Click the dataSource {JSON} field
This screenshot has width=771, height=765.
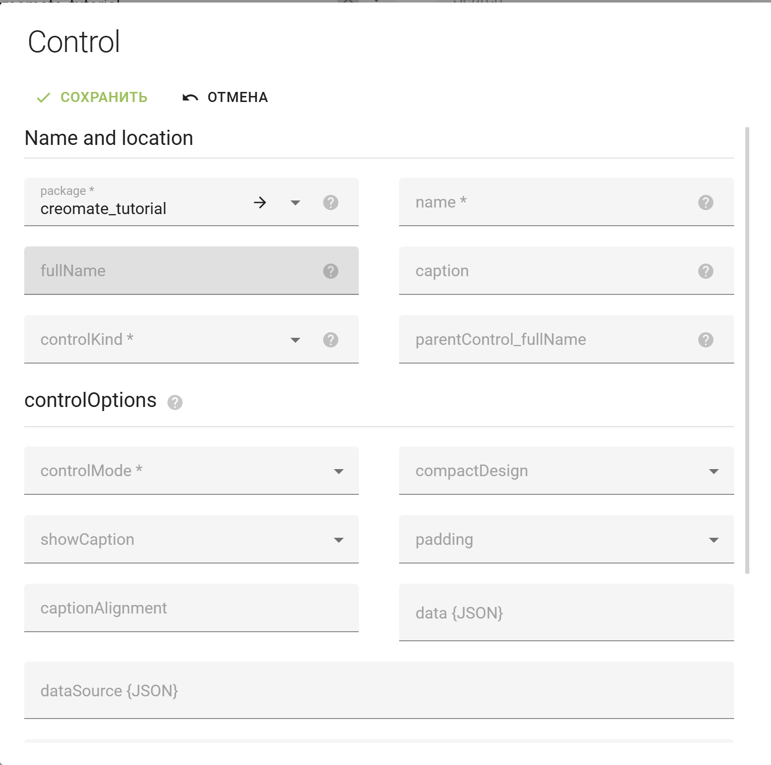pyautogui.click(x=378, y=690)
